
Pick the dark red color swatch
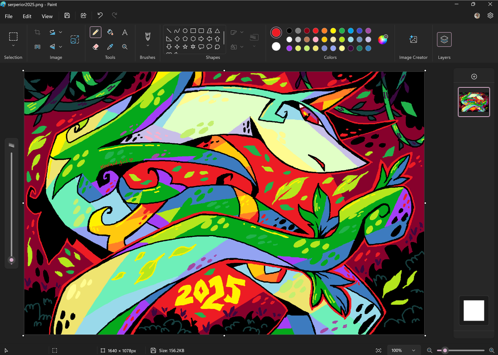[x=307, y=31]
